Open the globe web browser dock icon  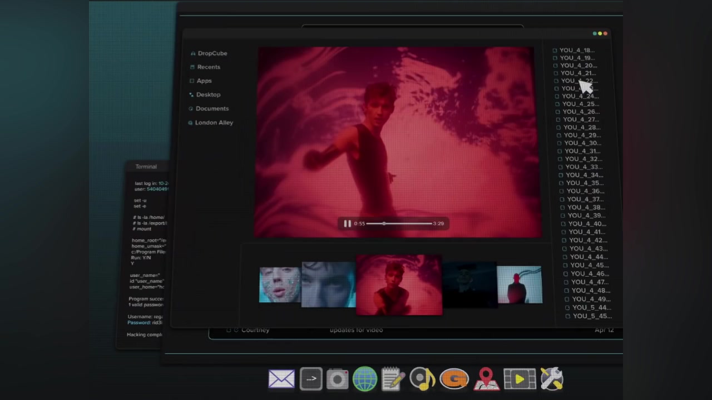tap(365, 379)
